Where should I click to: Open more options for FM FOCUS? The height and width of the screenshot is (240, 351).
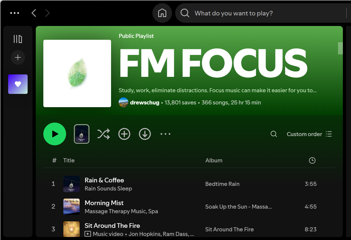165,134
